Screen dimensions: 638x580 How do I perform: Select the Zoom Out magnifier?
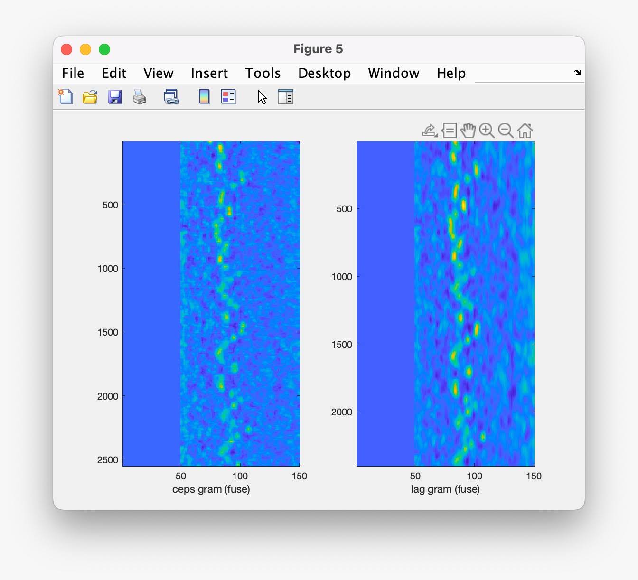coord(506,131)
